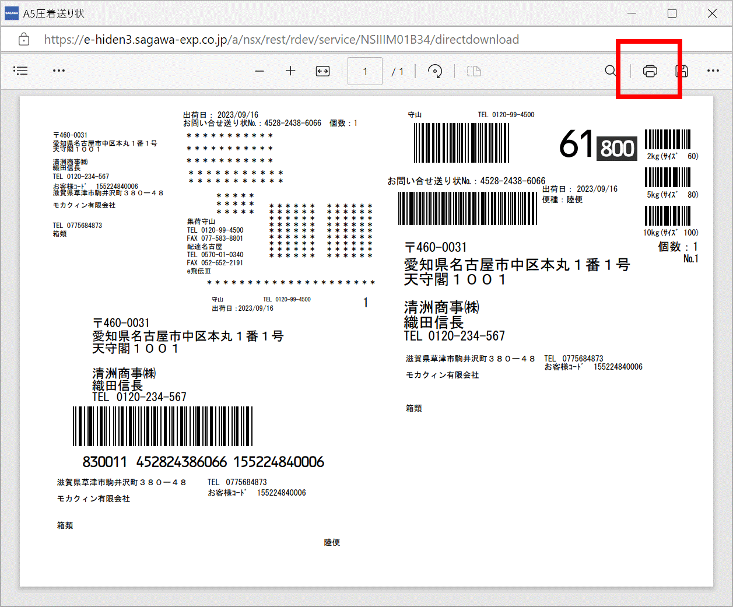Click the "No.1" text

click(691, 259)
